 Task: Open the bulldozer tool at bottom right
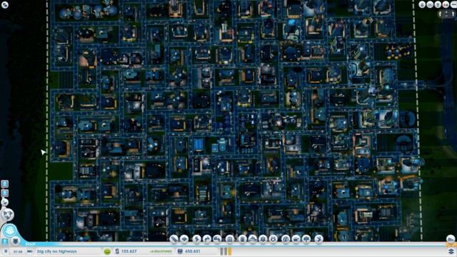tap(451, 239)
